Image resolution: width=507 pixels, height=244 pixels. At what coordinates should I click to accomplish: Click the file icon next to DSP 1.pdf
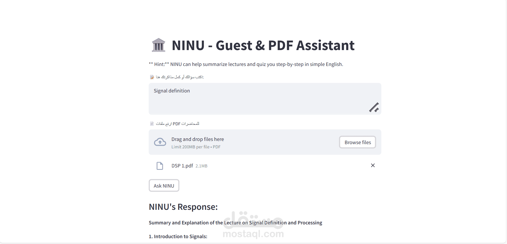[160, 166]
